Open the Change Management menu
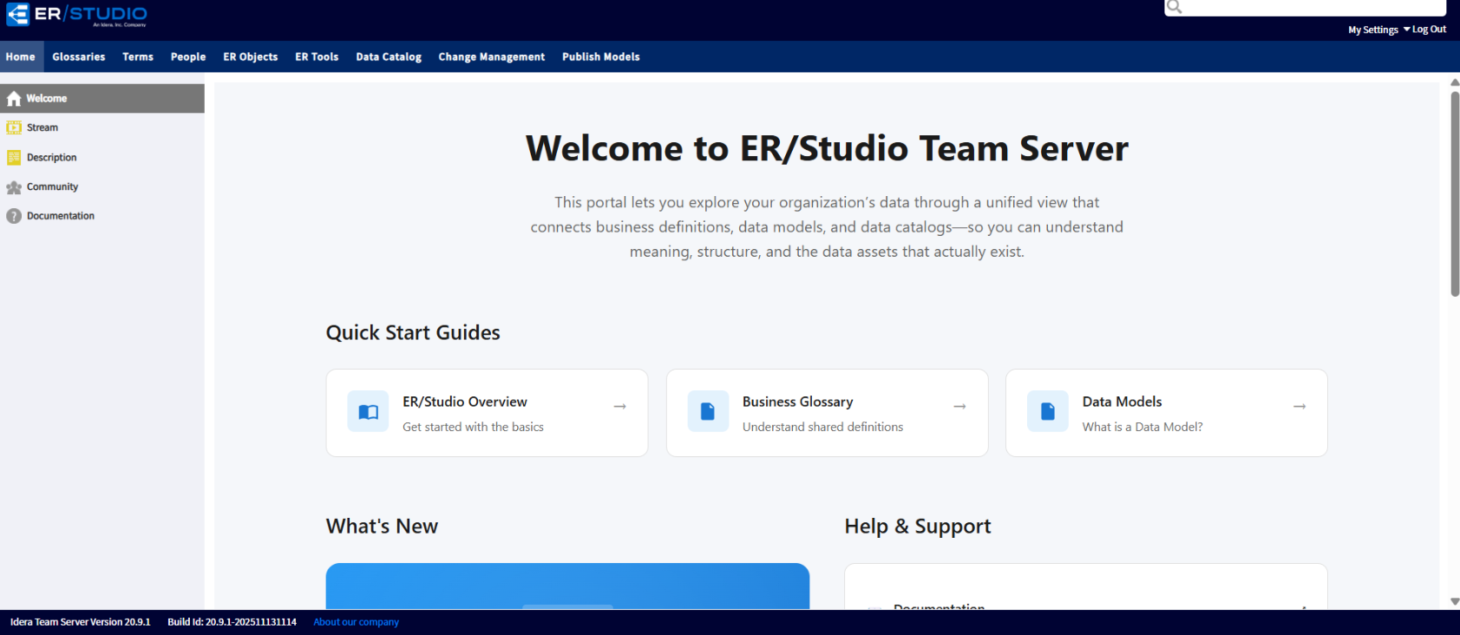Image resolution: width=1460 pixels, height=635 pixels. click(492, 56)
